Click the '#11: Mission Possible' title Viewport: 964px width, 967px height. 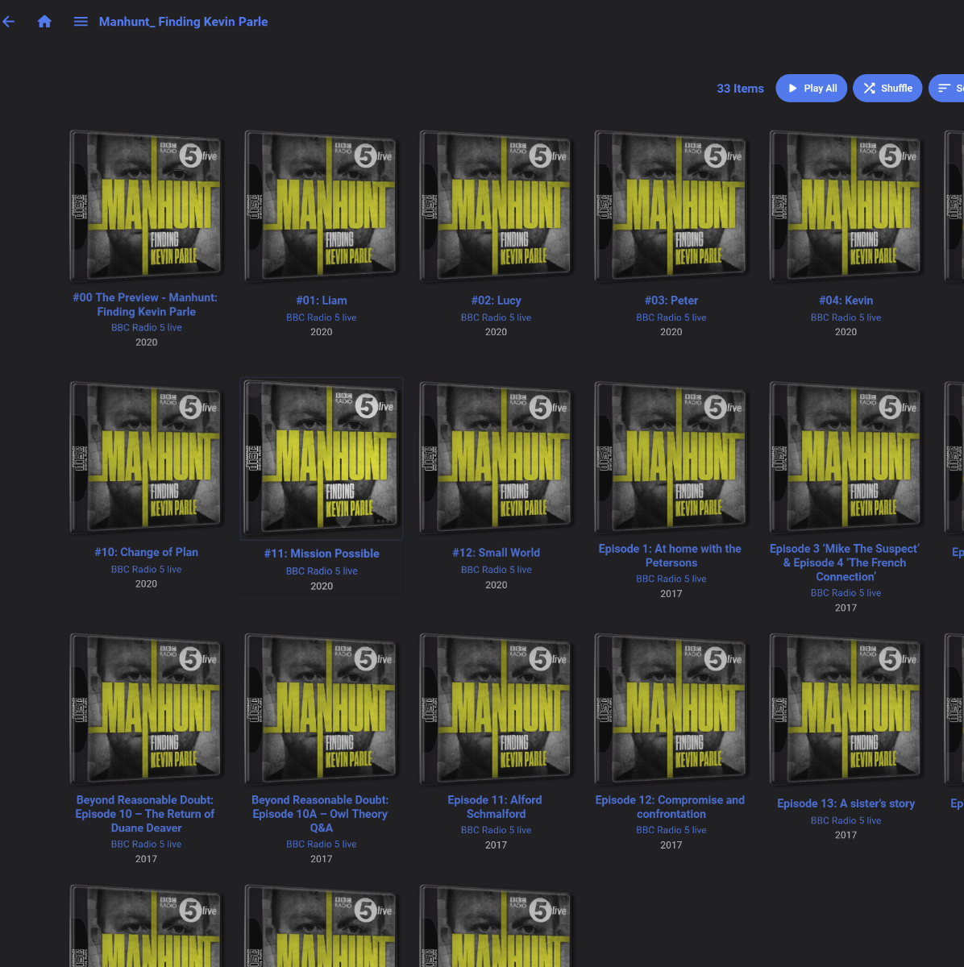click(x=321, y=554)
